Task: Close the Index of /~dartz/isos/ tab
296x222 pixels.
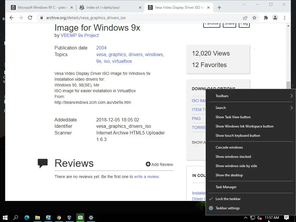Action: tap(140, 8)
